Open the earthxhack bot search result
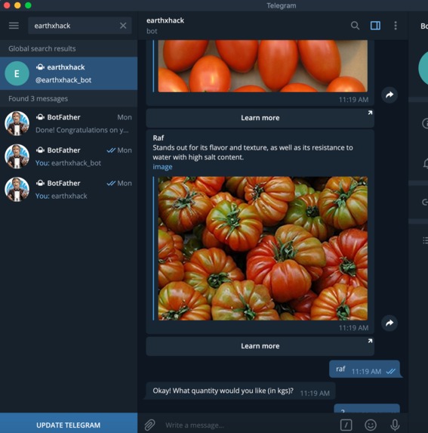 (69, 73)
